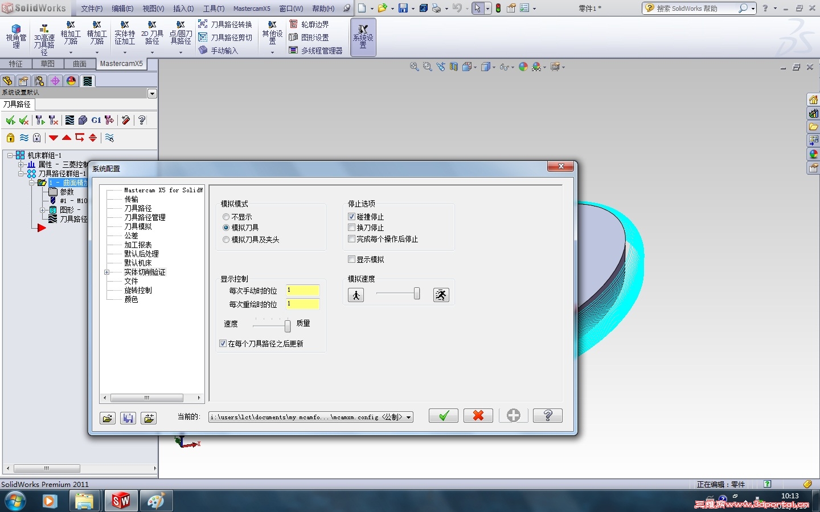Click the 视角管理 ribbon icon
The height and width of the screenshot is (512, 820).
16,38
